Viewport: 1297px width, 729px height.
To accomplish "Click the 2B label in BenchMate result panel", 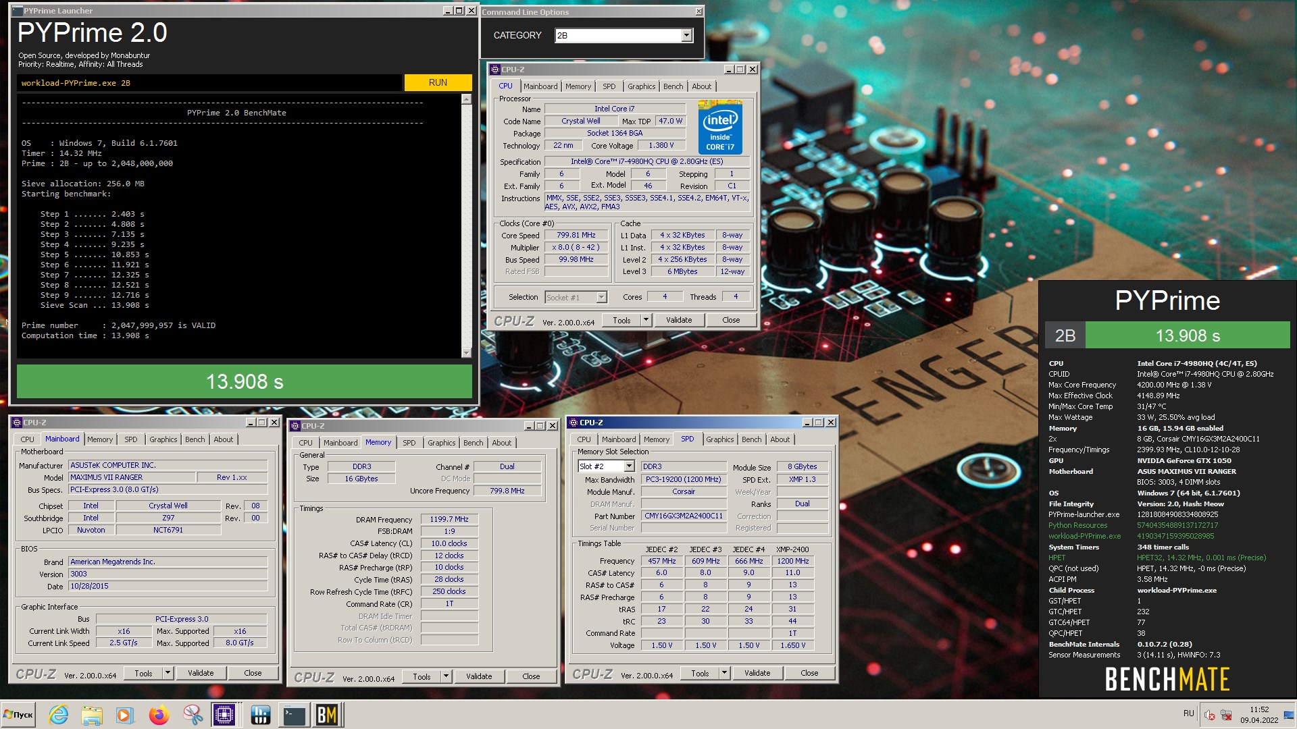I will click(1065, 335).
